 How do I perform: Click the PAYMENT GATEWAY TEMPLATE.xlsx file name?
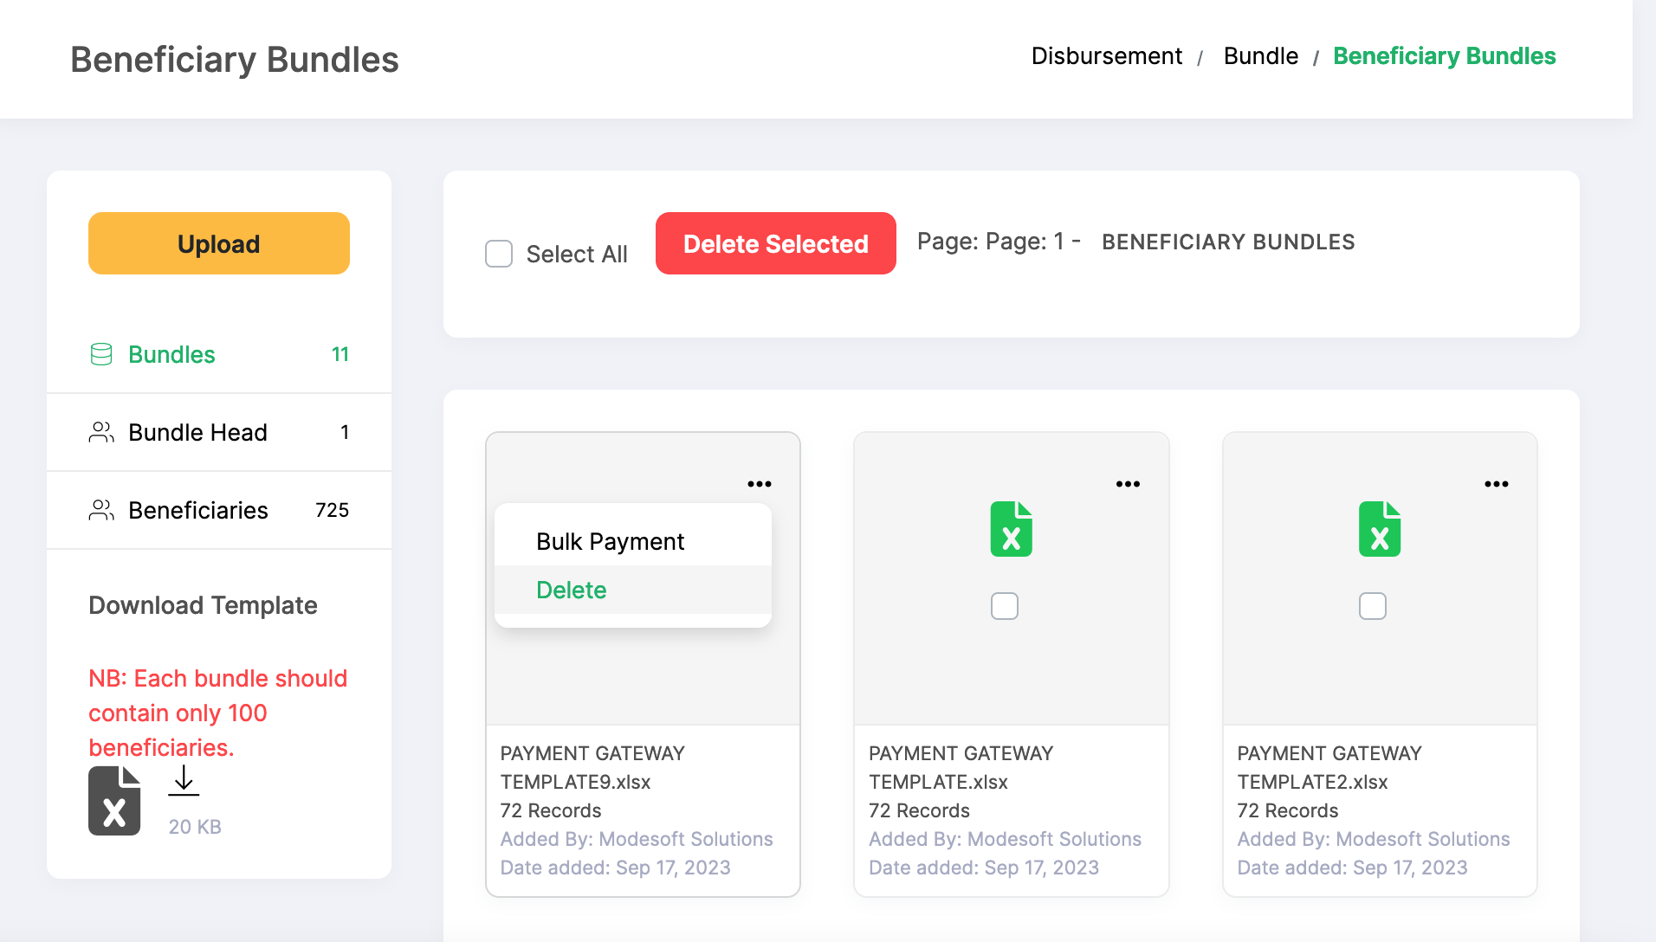pyautogui.click(x=961, y=768)
